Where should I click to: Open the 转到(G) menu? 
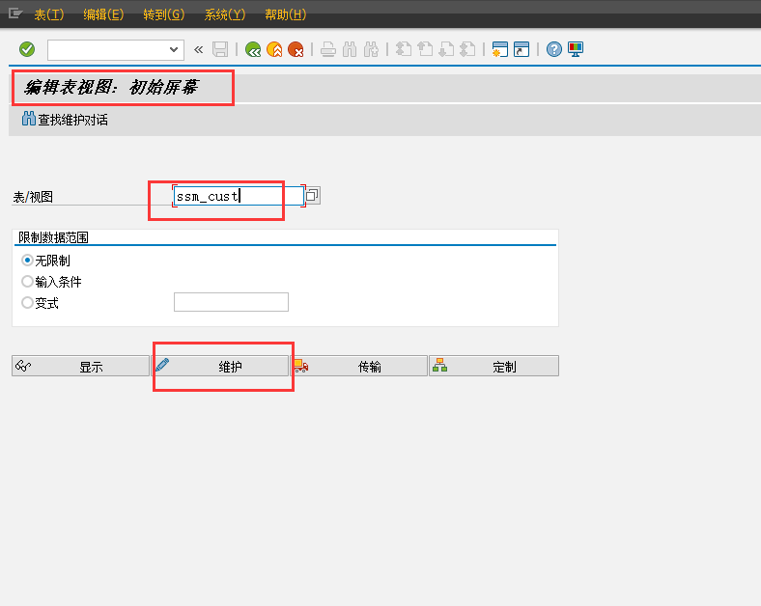click(x=164, y=14)
